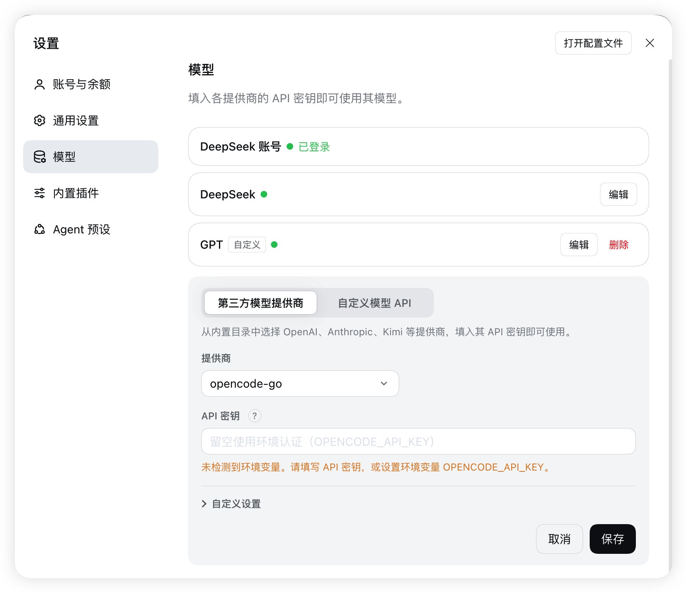This screenshot has width=687, height=593.
Task: Click the database icon beside 模型
Action: point(40,157)
